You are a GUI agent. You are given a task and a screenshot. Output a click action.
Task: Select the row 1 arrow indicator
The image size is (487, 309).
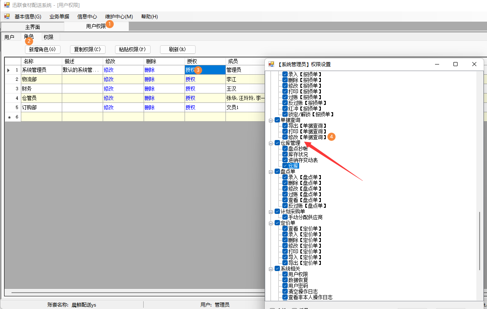[8, 70]
